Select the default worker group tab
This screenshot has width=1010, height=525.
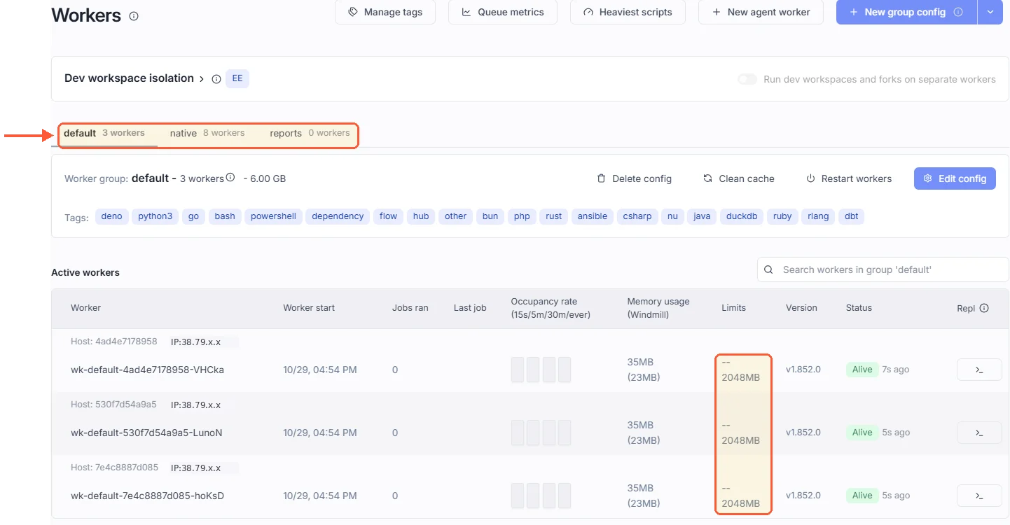coord(104,133)
